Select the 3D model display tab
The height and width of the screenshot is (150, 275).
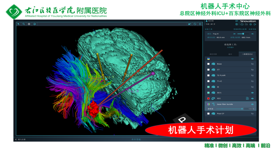pos(247,54)
